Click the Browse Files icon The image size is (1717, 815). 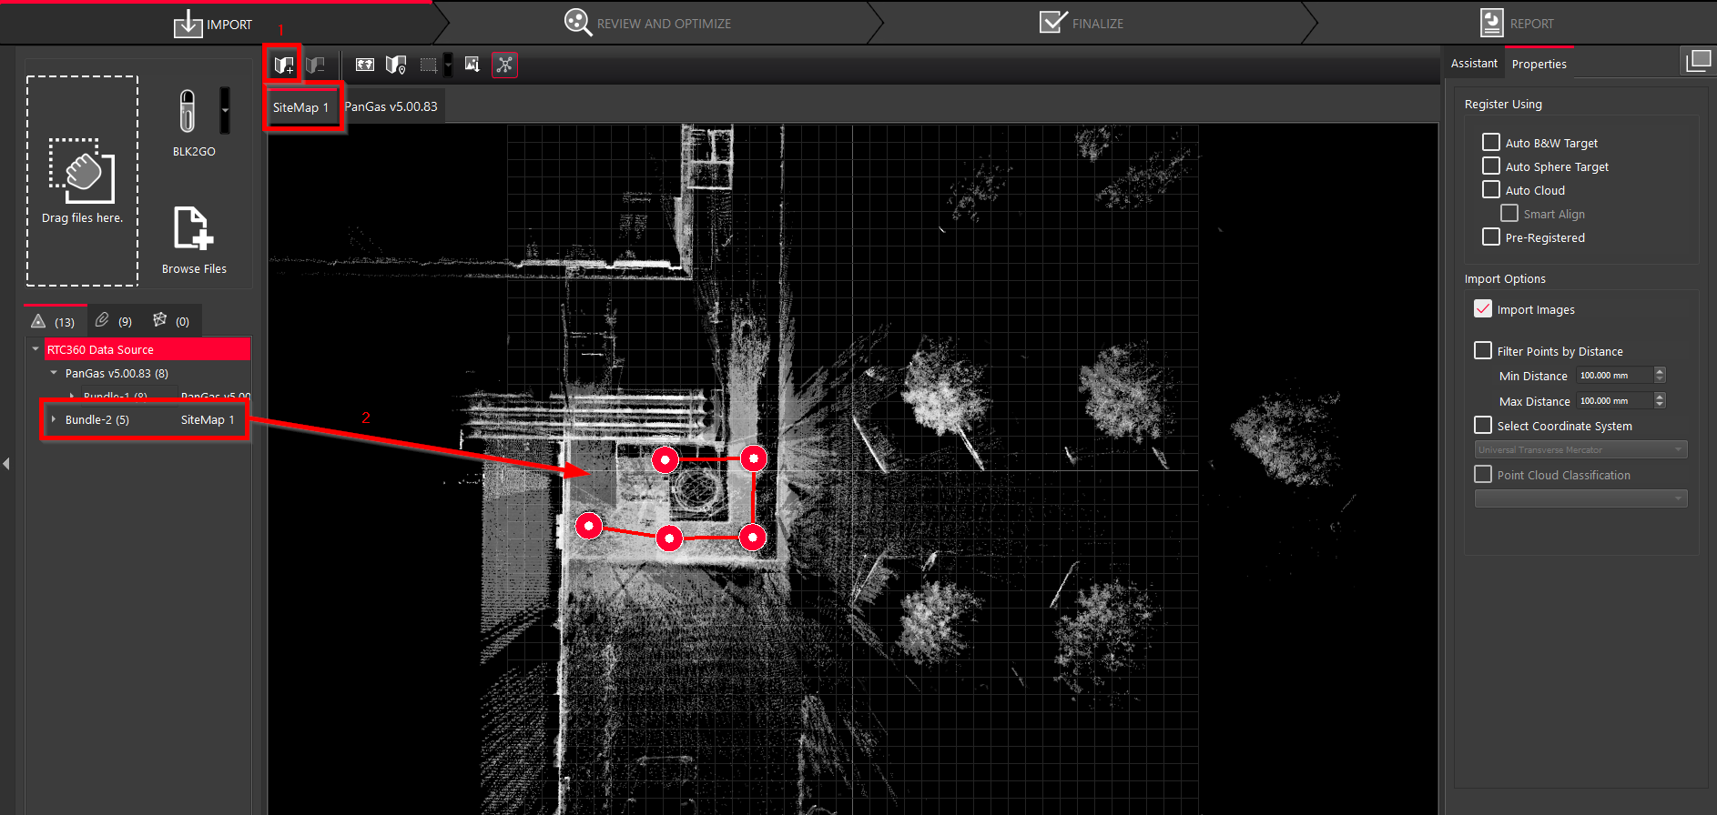(x=194, y=228)
